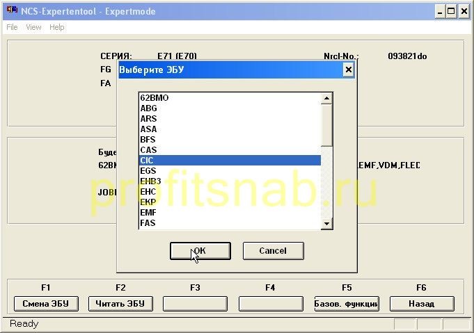Select BFS in the ECU list
This screenshot has width=474, height=333.
(x=230, y=140)
